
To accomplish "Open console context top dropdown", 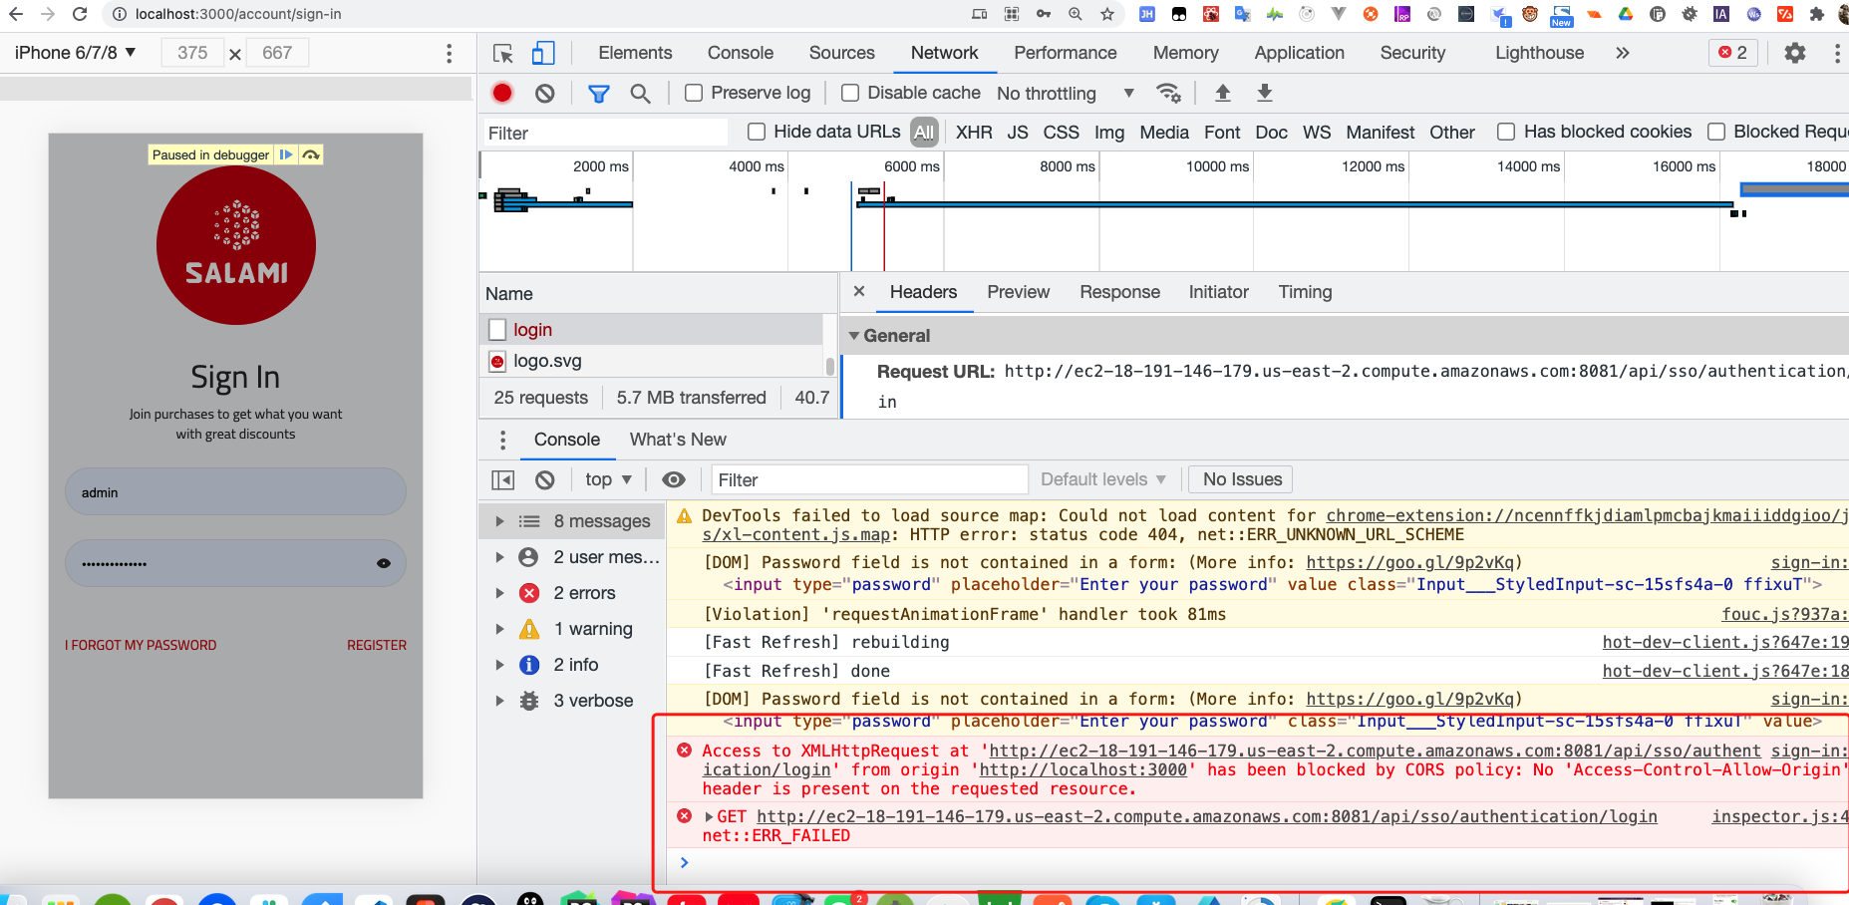I will tap(608, 480).
